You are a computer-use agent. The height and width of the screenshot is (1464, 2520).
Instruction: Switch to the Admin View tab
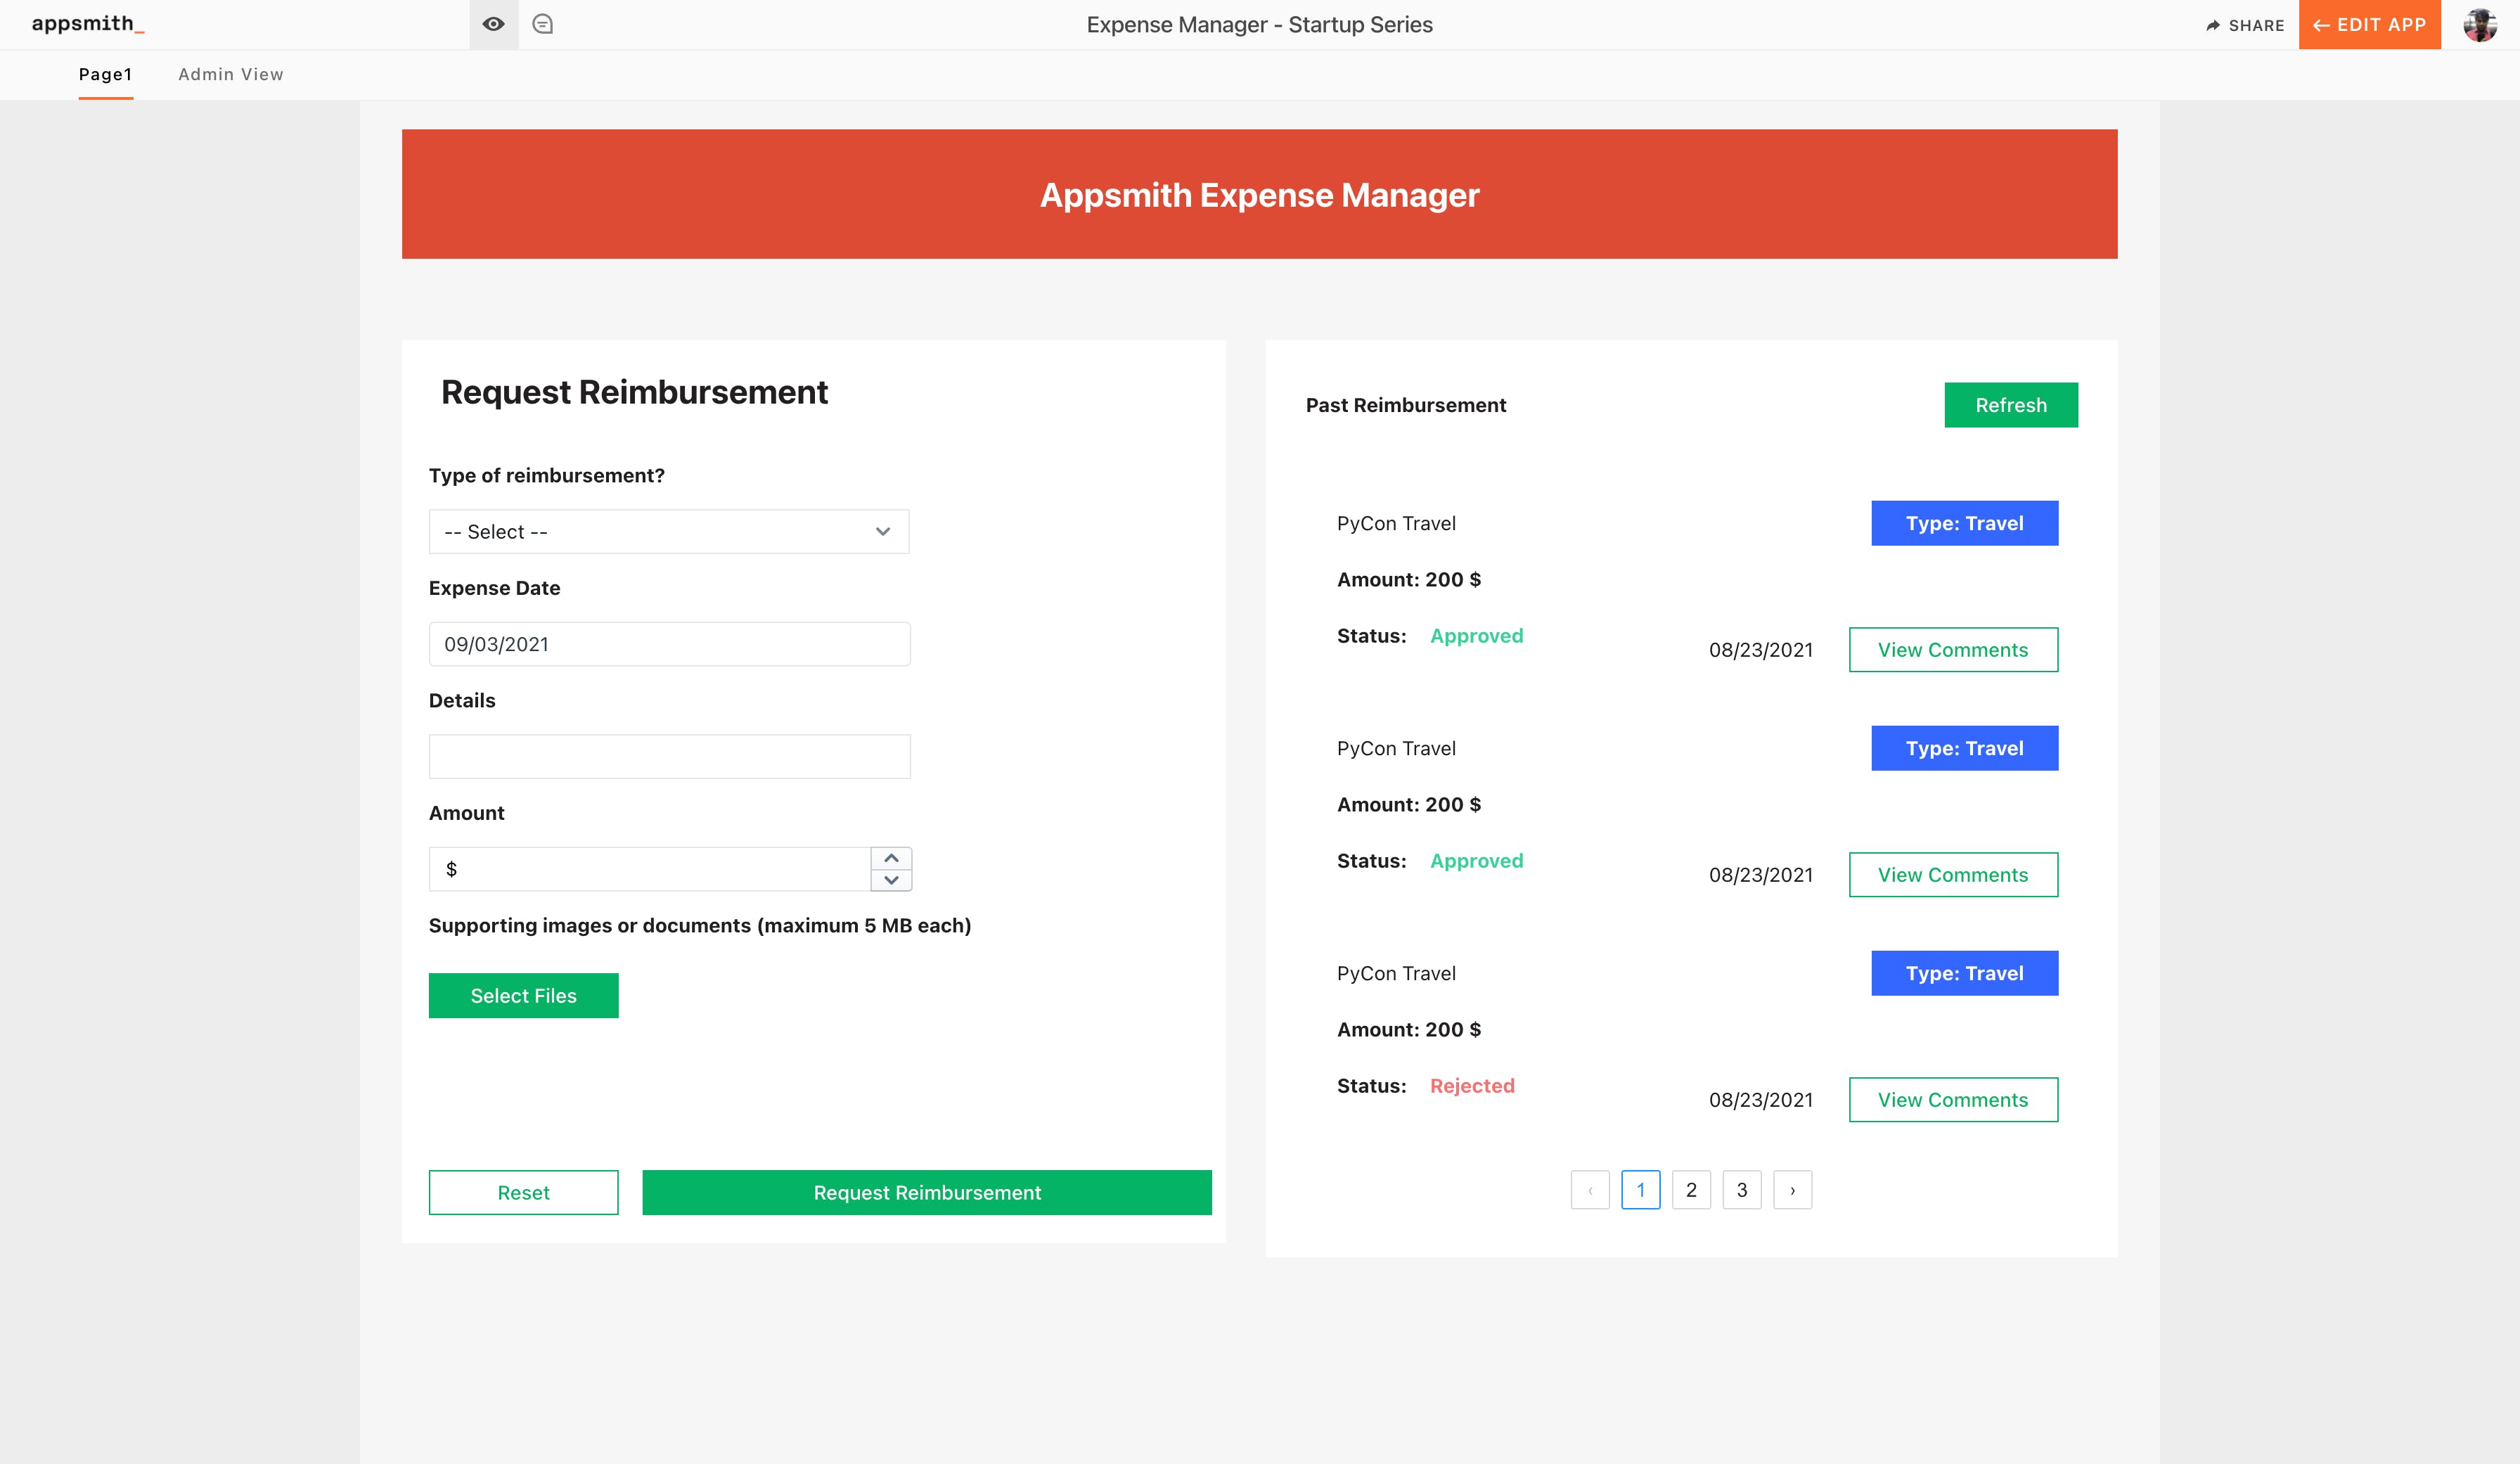click(231, 74)
